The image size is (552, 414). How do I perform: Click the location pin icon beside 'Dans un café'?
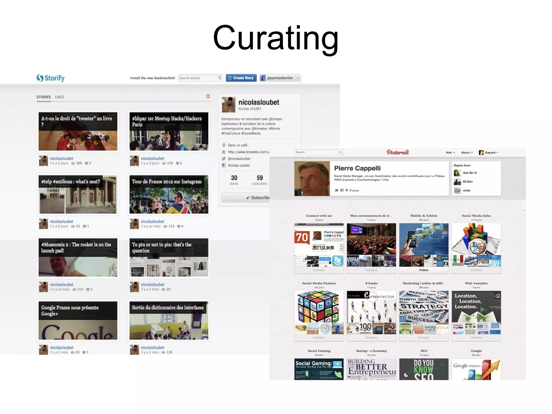[223, 145]
